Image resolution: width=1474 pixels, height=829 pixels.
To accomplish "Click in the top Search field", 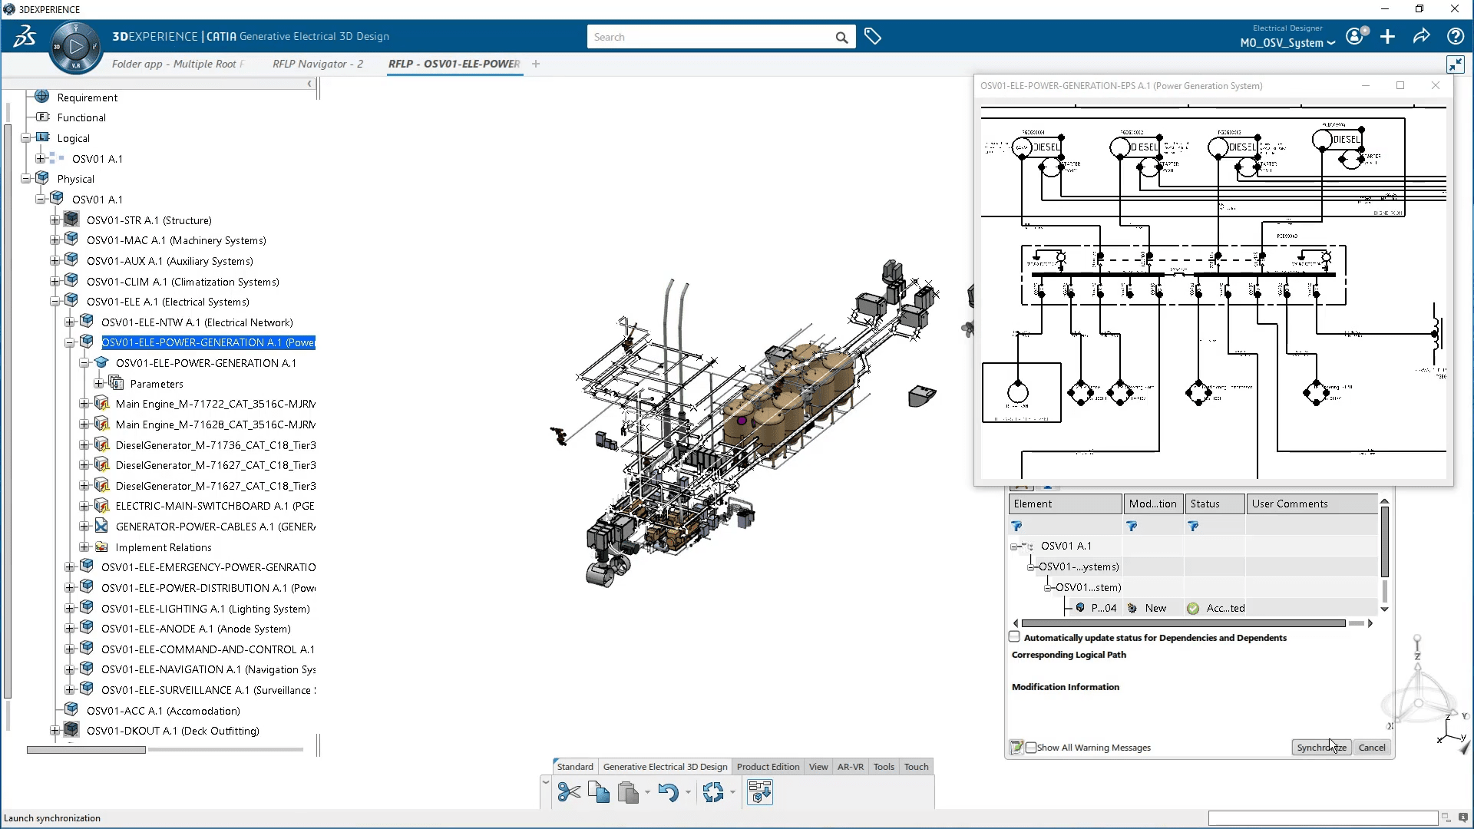I will pyautogui.click(x=710, y=37).
